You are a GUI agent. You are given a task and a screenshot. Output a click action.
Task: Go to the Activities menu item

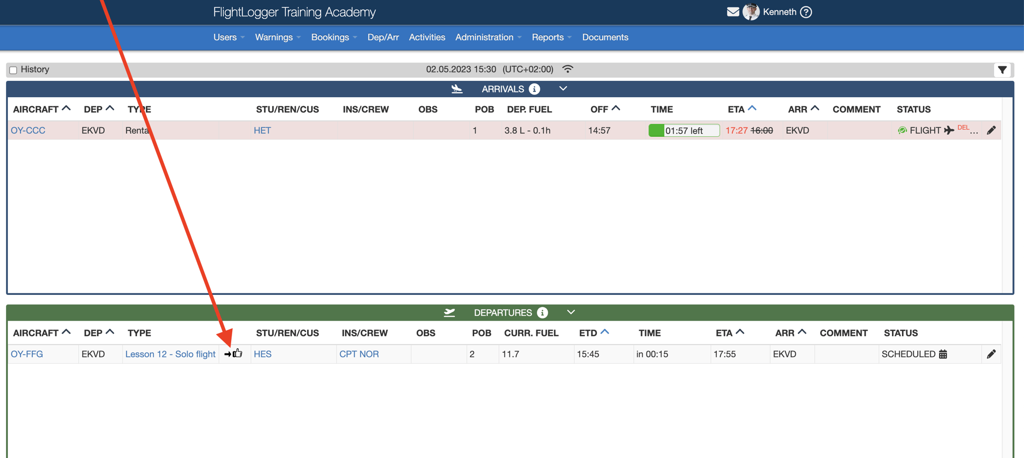[x=427, y=37]
